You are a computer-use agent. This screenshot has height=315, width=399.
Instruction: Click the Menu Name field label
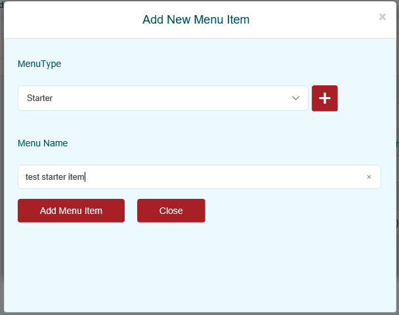[x=43, y=142]
